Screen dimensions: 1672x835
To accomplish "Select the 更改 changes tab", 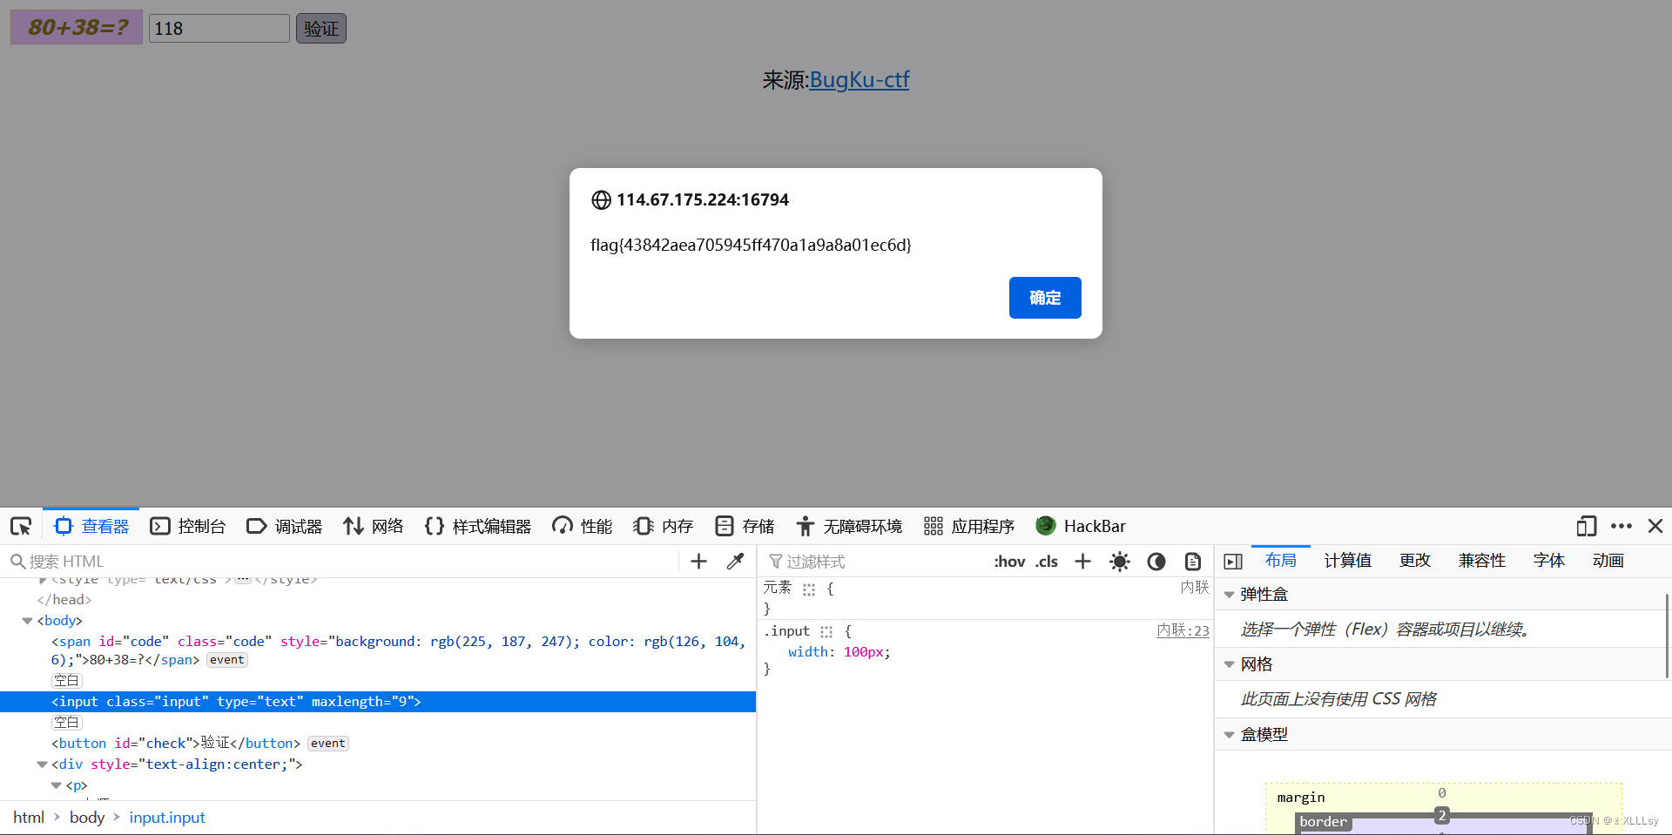I will click(1414, 560).
